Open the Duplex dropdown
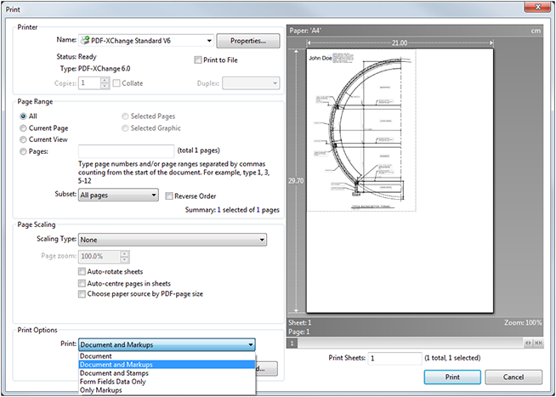Viewport: 556px width, 397px height. click(251, 83)
